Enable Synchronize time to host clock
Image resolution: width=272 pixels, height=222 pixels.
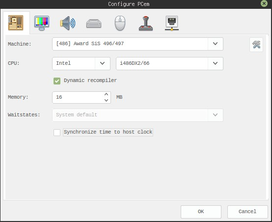tap(57, 133)
